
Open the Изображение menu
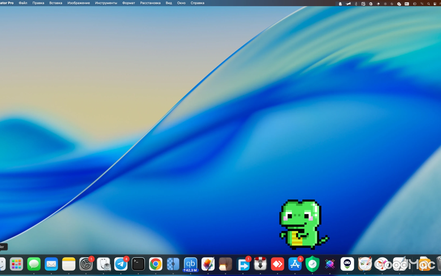(79, 3)
